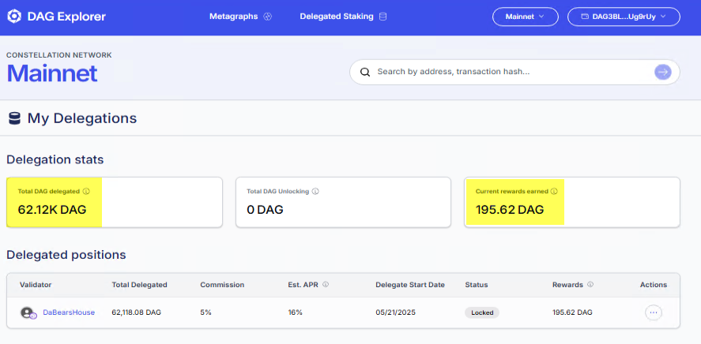The image size is (701, 344).
Task: Click the 0 DAG unlocking value
Action: 265,210
